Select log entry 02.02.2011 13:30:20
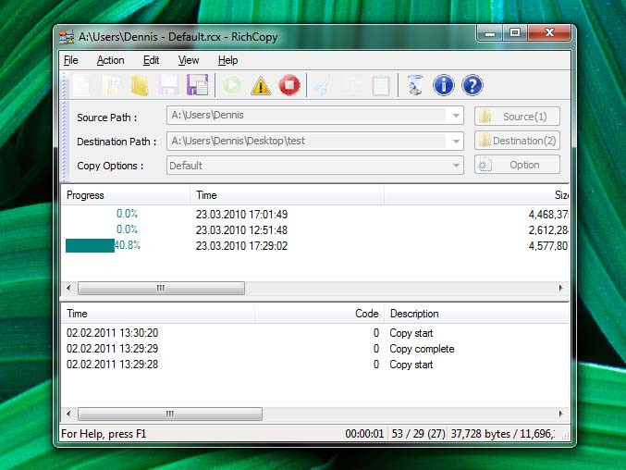626x470 pixels. coord(315,333)
